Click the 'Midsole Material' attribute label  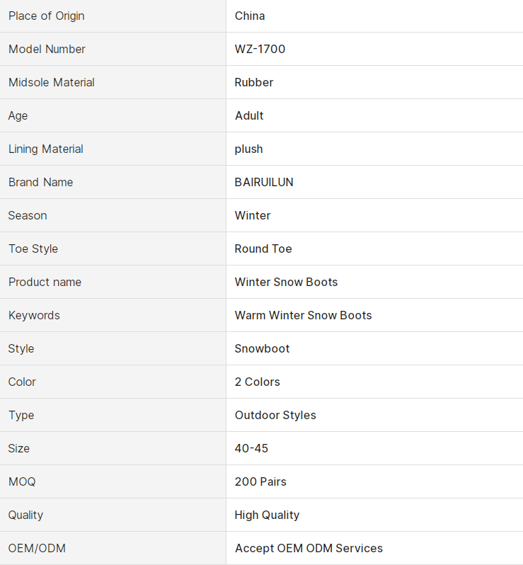pos(52,82)
